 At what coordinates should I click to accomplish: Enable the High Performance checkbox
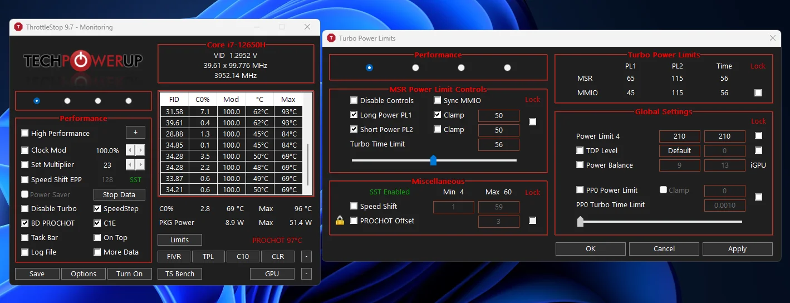(x=25, y=133)
